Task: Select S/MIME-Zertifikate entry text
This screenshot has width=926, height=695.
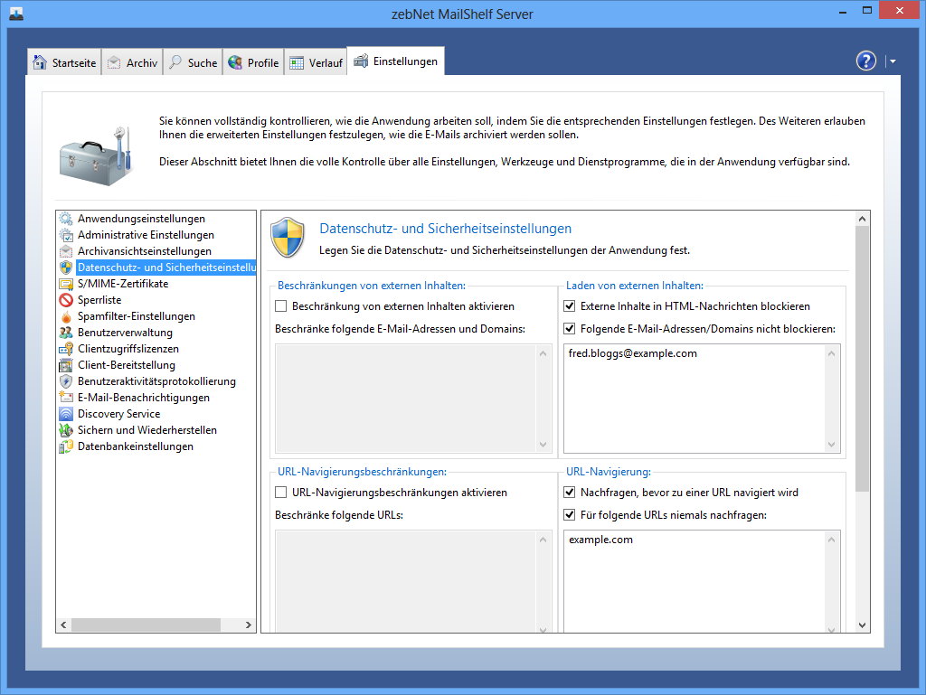Action: click(123, 284)
